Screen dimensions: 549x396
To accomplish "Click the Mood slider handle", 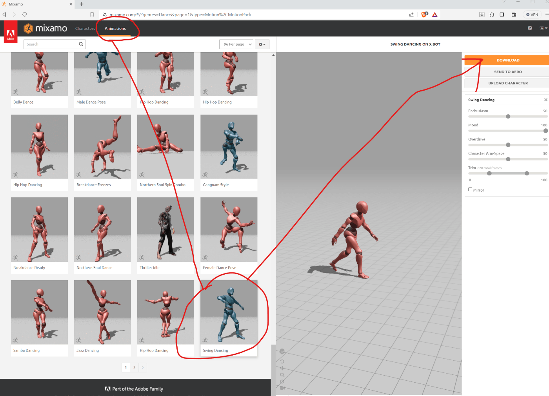I will 545,131.
